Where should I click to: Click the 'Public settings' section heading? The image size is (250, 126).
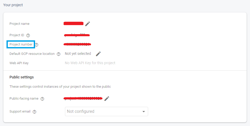pyautogui.click(x=22, y=77)
